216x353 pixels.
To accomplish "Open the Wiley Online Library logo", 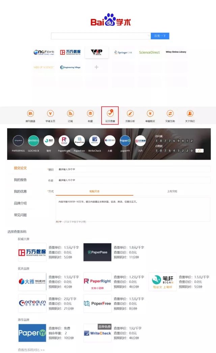I will coord(176,52).
